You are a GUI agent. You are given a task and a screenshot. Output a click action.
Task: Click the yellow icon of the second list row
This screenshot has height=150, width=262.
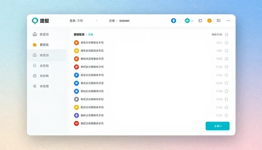point(77,51)
